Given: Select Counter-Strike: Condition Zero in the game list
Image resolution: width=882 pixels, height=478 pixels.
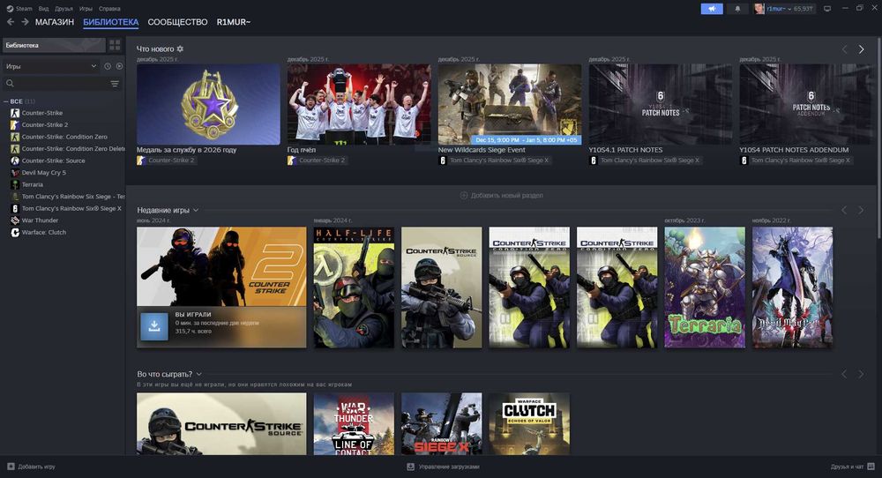Looking at the screenshot, I should 64,137.
